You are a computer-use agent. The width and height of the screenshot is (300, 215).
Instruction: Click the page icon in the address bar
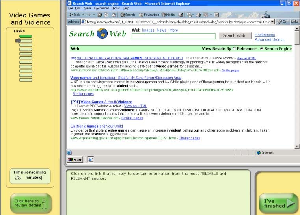coord(83,22)
